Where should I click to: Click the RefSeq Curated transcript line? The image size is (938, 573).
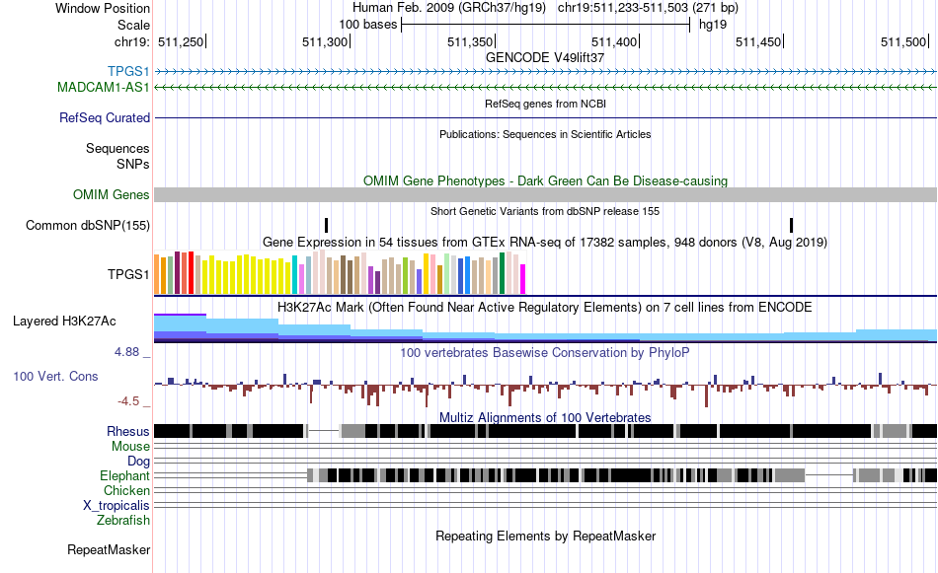[545, 117]
